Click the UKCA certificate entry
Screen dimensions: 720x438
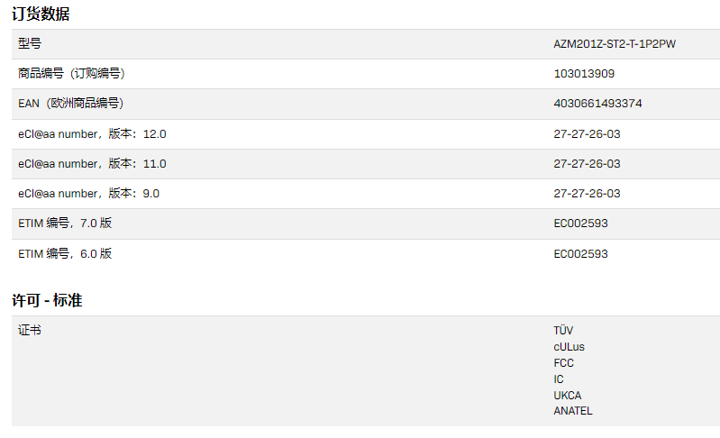point(568,396)
